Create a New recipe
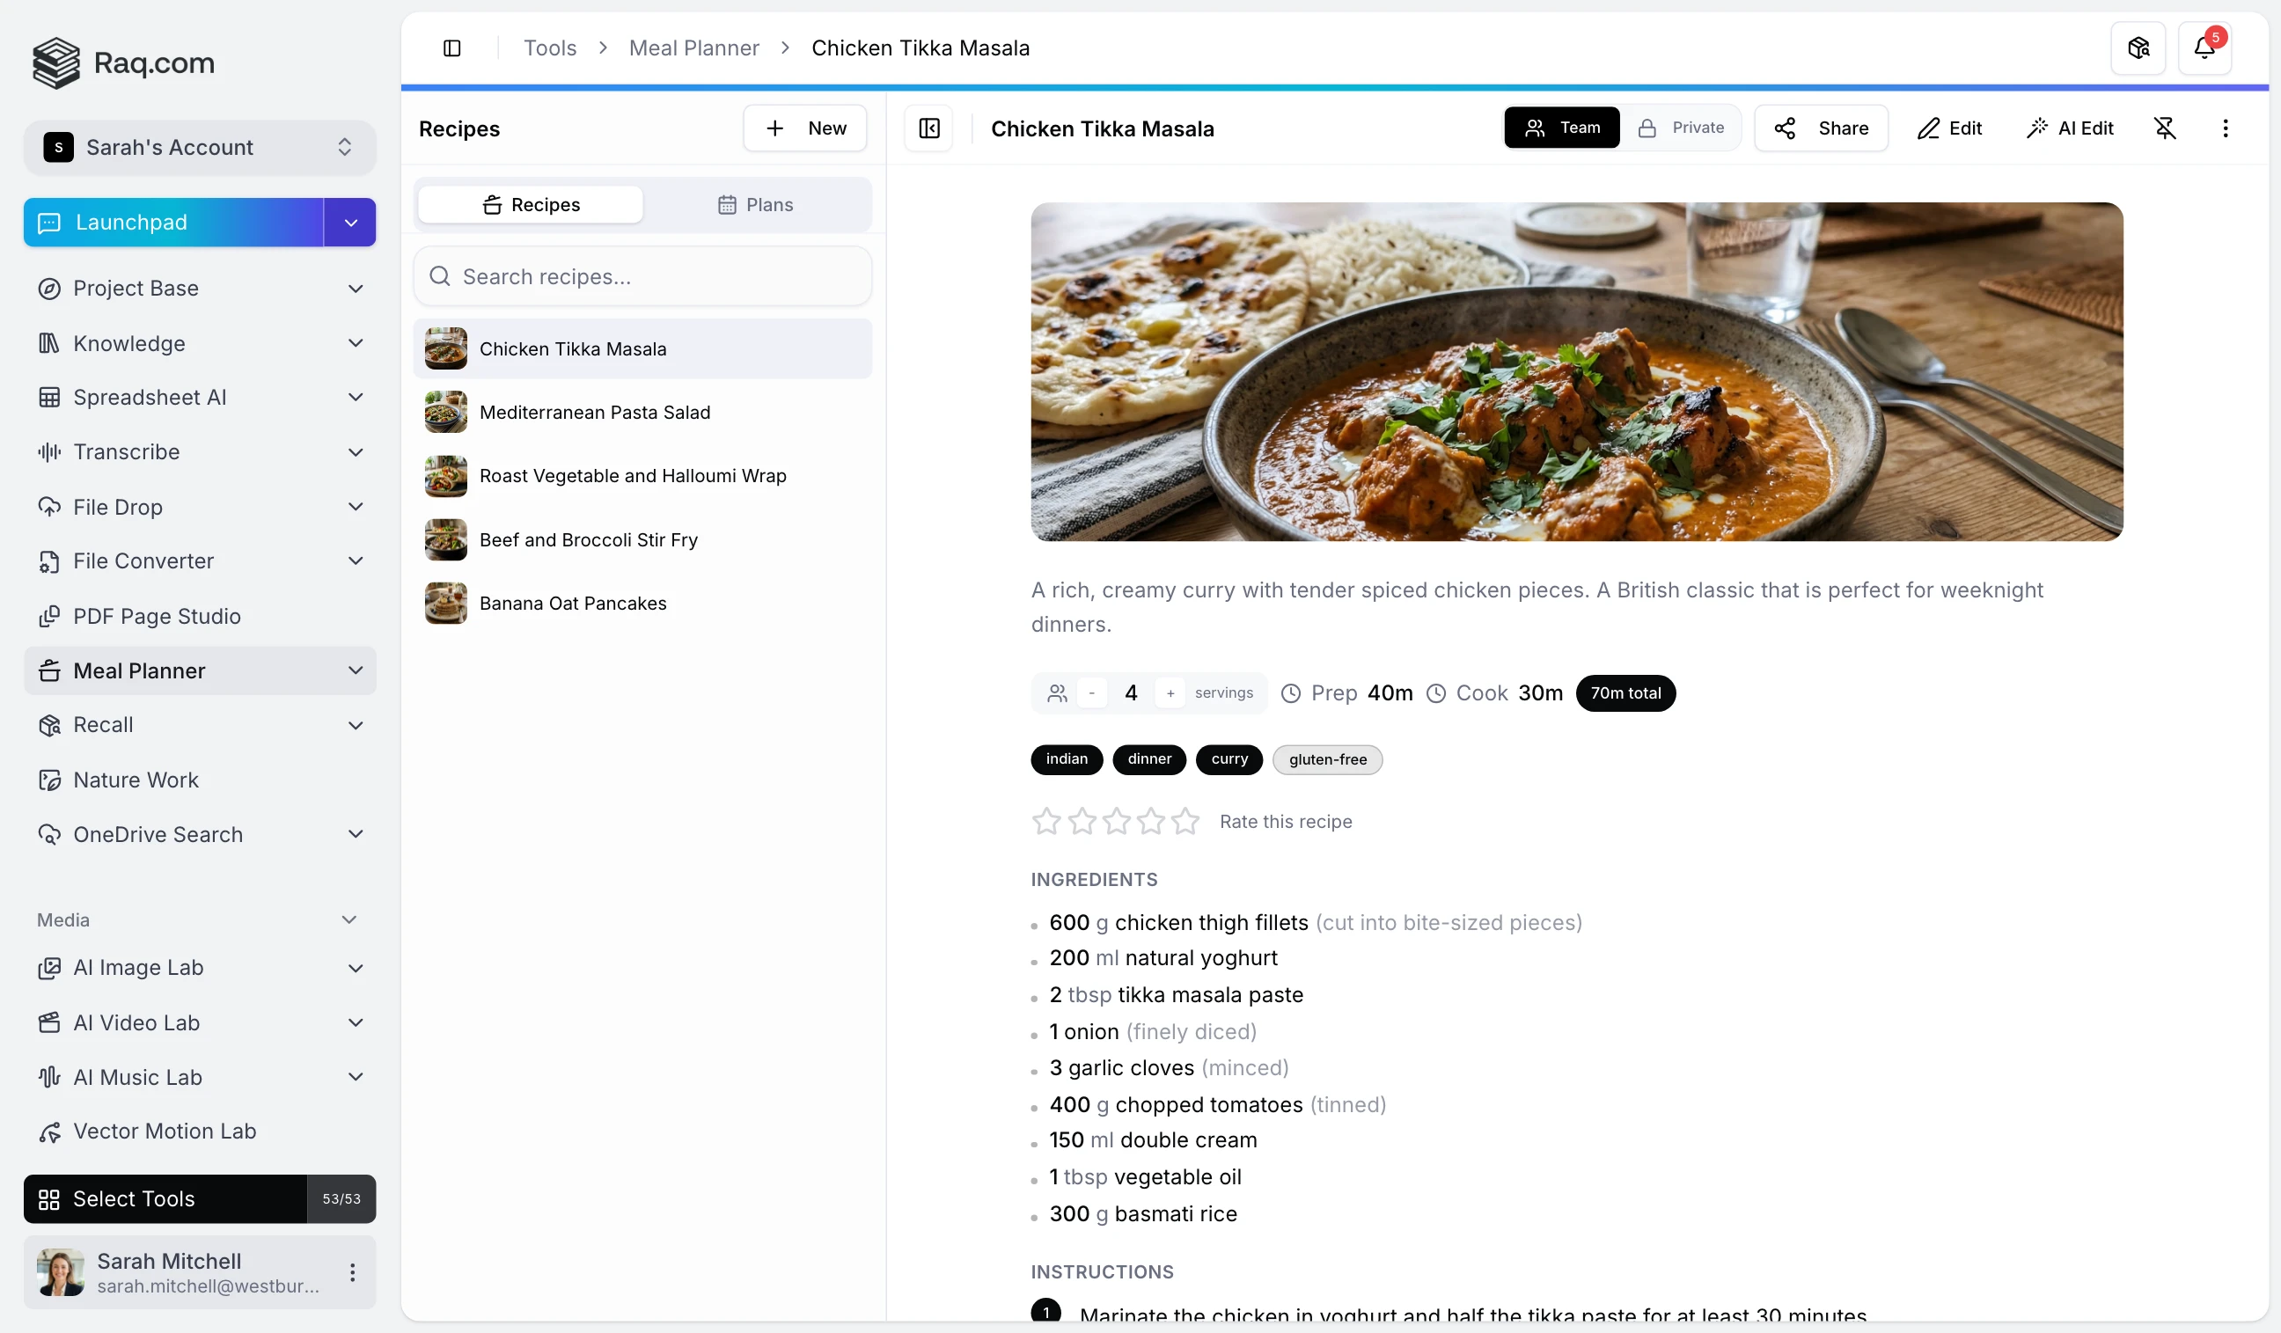 pos(804,128)
